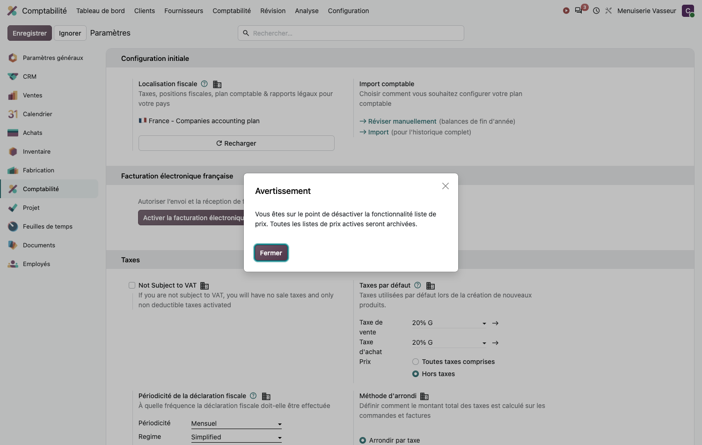Open the Taxe de vente record arrow
Viewport: 702px width, 445px height.
point(496,323)
